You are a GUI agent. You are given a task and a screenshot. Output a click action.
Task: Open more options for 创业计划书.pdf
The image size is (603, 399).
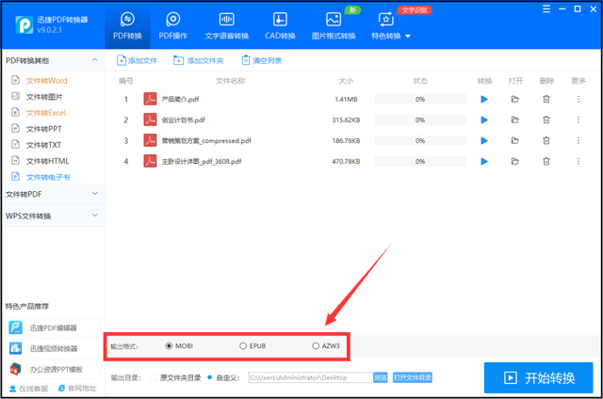578,120
